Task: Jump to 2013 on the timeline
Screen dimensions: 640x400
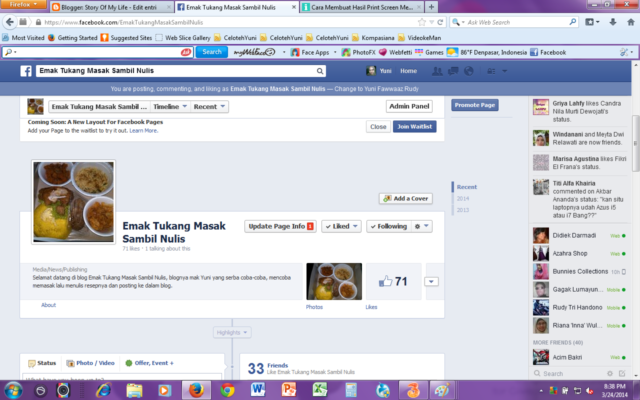Action: 463,210
